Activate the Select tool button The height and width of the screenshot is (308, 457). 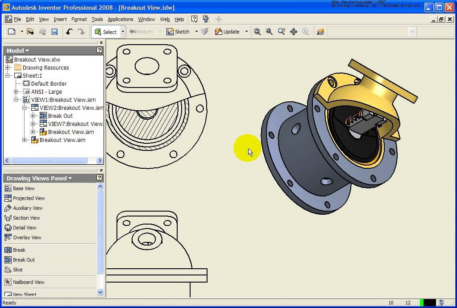106,32
